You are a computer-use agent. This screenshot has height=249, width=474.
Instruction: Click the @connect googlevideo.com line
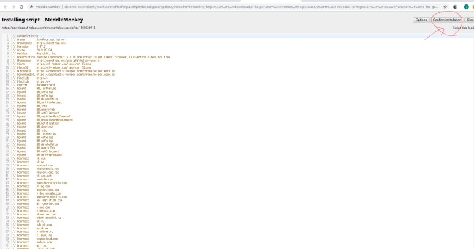point(36,190)
